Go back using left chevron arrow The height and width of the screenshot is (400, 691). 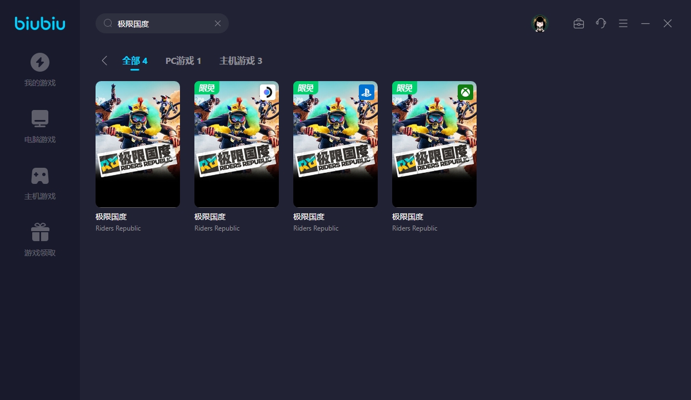pos(104,61)
